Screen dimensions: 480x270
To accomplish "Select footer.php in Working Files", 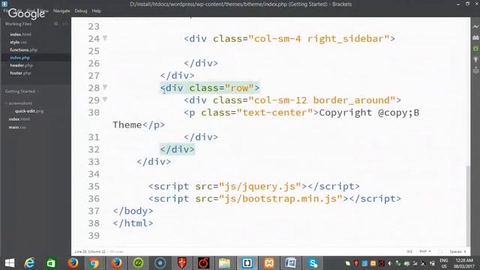I will [20, 73].
